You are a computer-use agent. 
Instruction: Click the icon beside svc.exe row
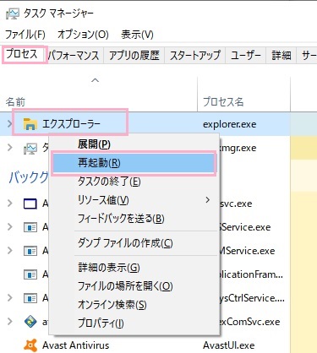coord(30,204)
